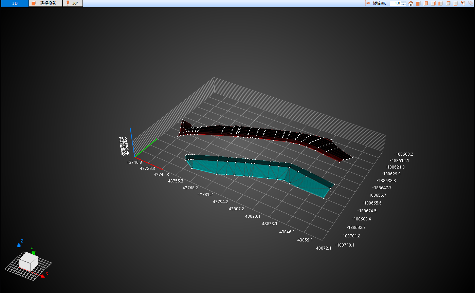Screen dimensions: 475x293
Task: Click the red X axis arrow on the orientation gizmo
Action: [42, 276]
